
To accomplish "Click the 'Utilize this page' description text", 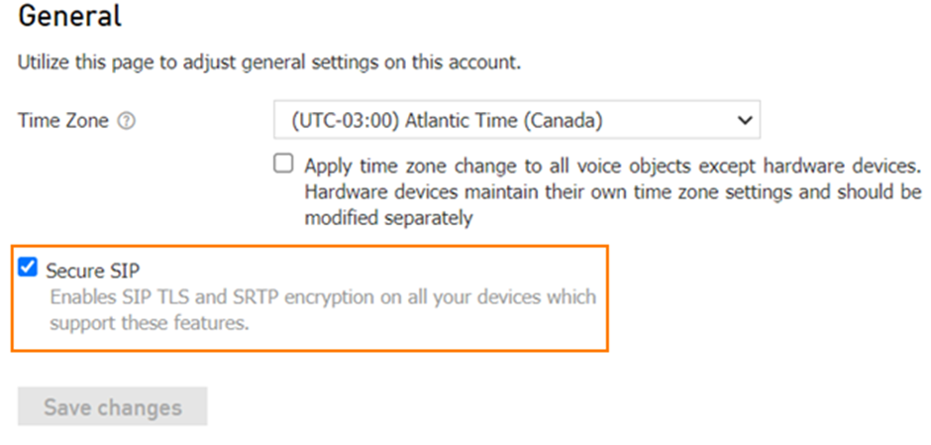I will [269, 62].
